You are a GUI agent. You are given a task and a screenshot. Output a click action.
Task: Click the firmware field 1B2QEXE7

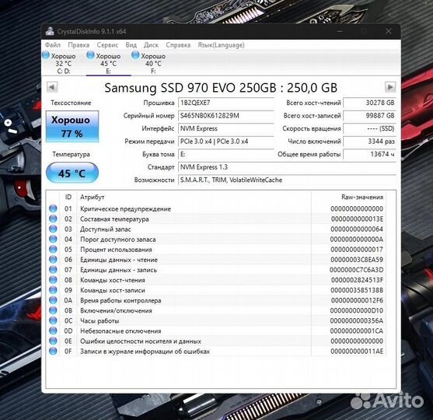[226, 103]
